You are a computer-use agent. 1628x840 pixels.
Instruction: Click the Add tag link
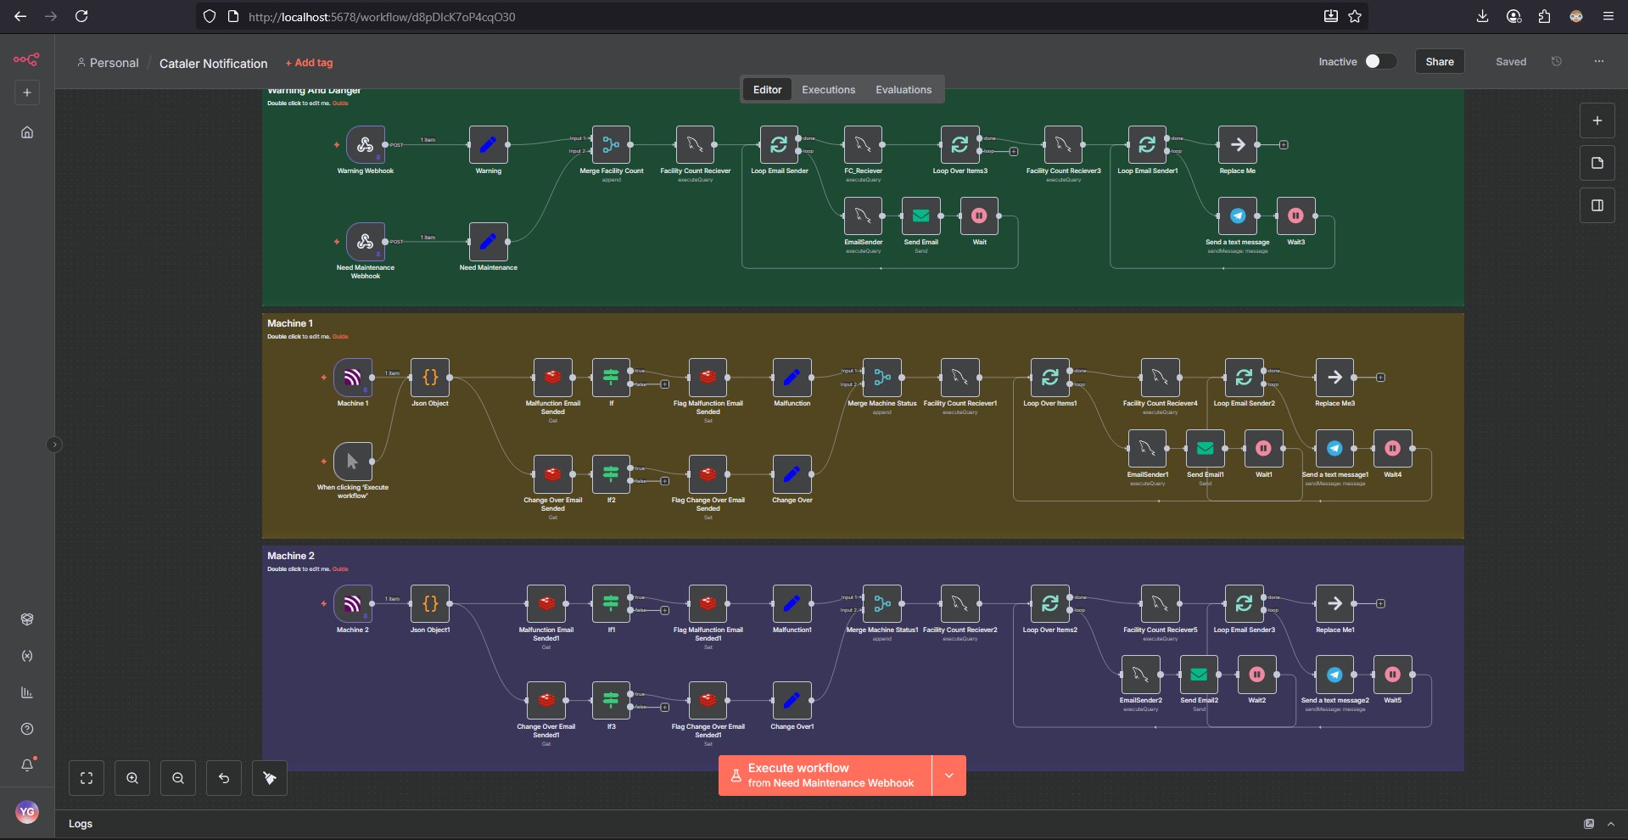click(310, 63)
